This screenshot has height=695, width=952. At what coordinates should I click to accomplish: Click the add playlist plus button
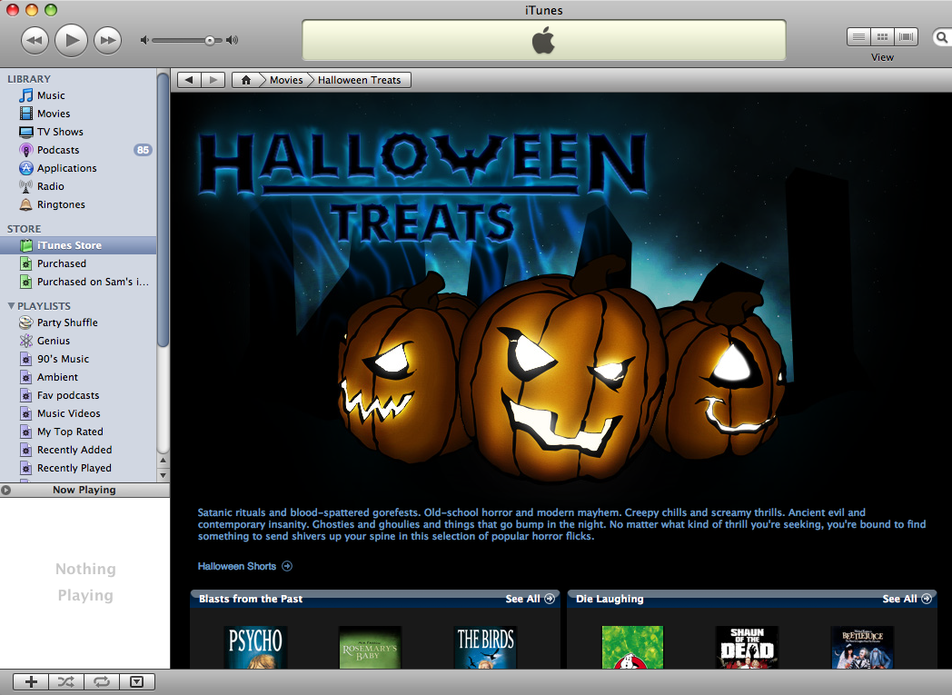pos(31,682)
